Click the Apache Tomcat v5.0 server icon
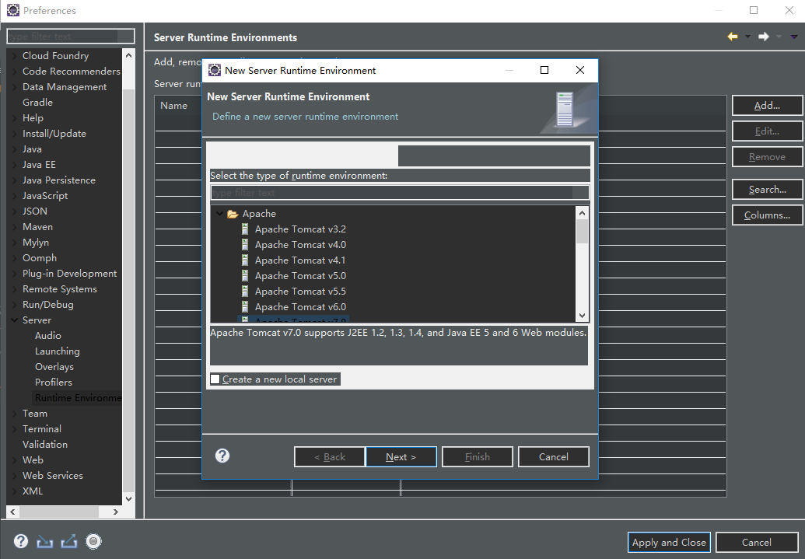 point(245,275)
